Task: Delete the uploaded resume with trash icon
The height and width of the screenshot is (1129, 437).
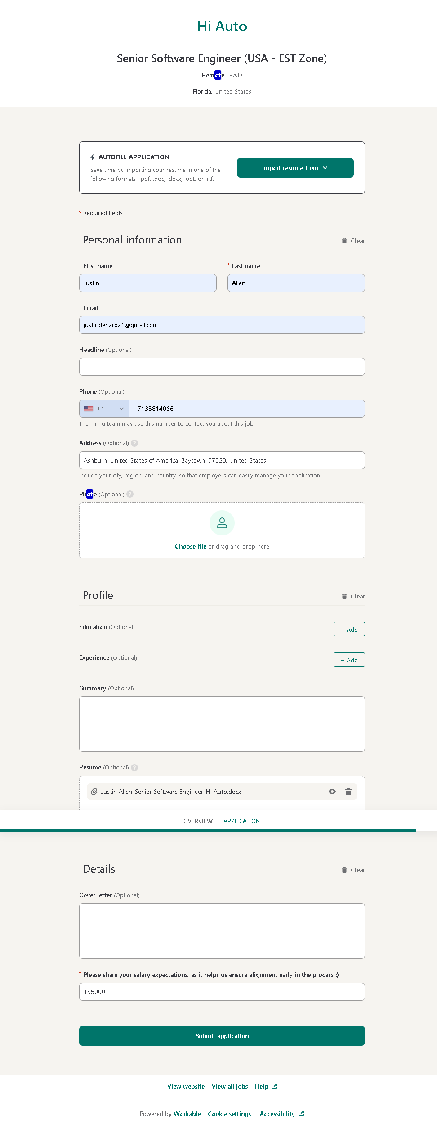Action: click(348, 792)
